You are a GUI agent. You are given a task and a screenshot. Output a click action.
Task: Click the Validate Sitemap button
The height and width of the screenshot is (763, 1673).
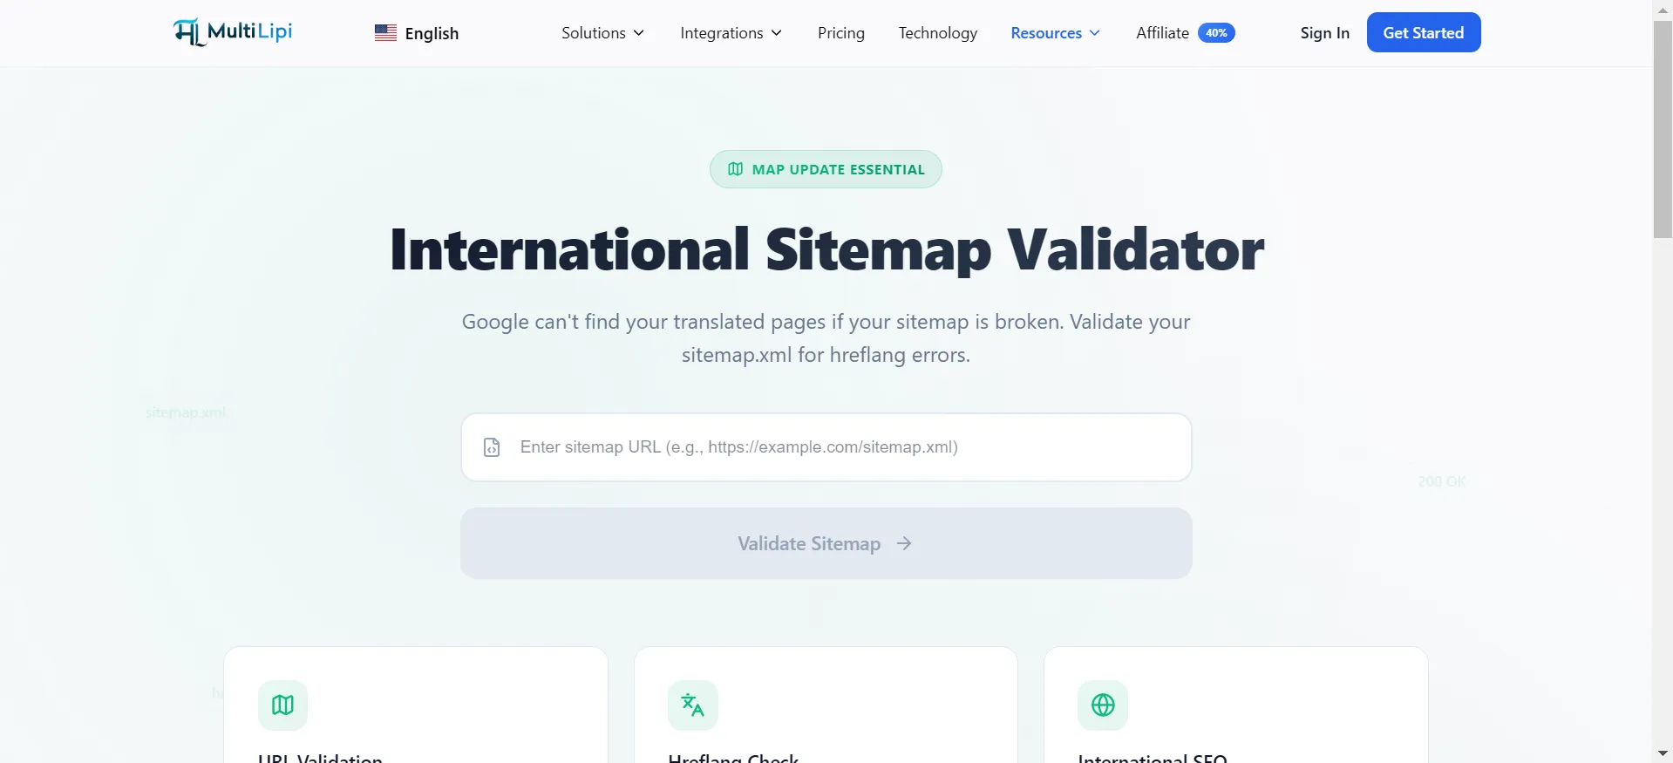tap(826, 543)
